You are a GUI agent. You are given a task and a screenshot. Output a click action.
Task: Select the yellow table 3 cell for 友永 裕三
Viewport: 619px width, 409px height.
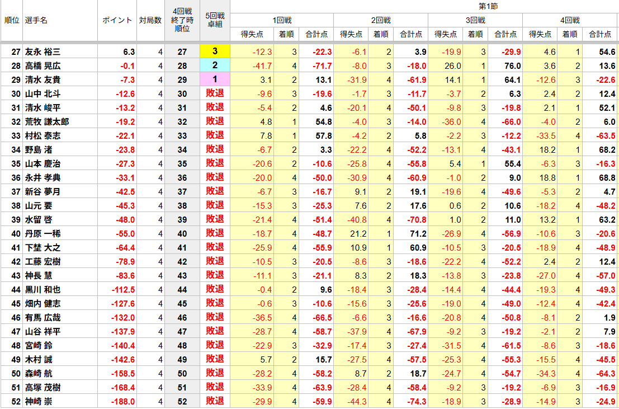(215, 52)
